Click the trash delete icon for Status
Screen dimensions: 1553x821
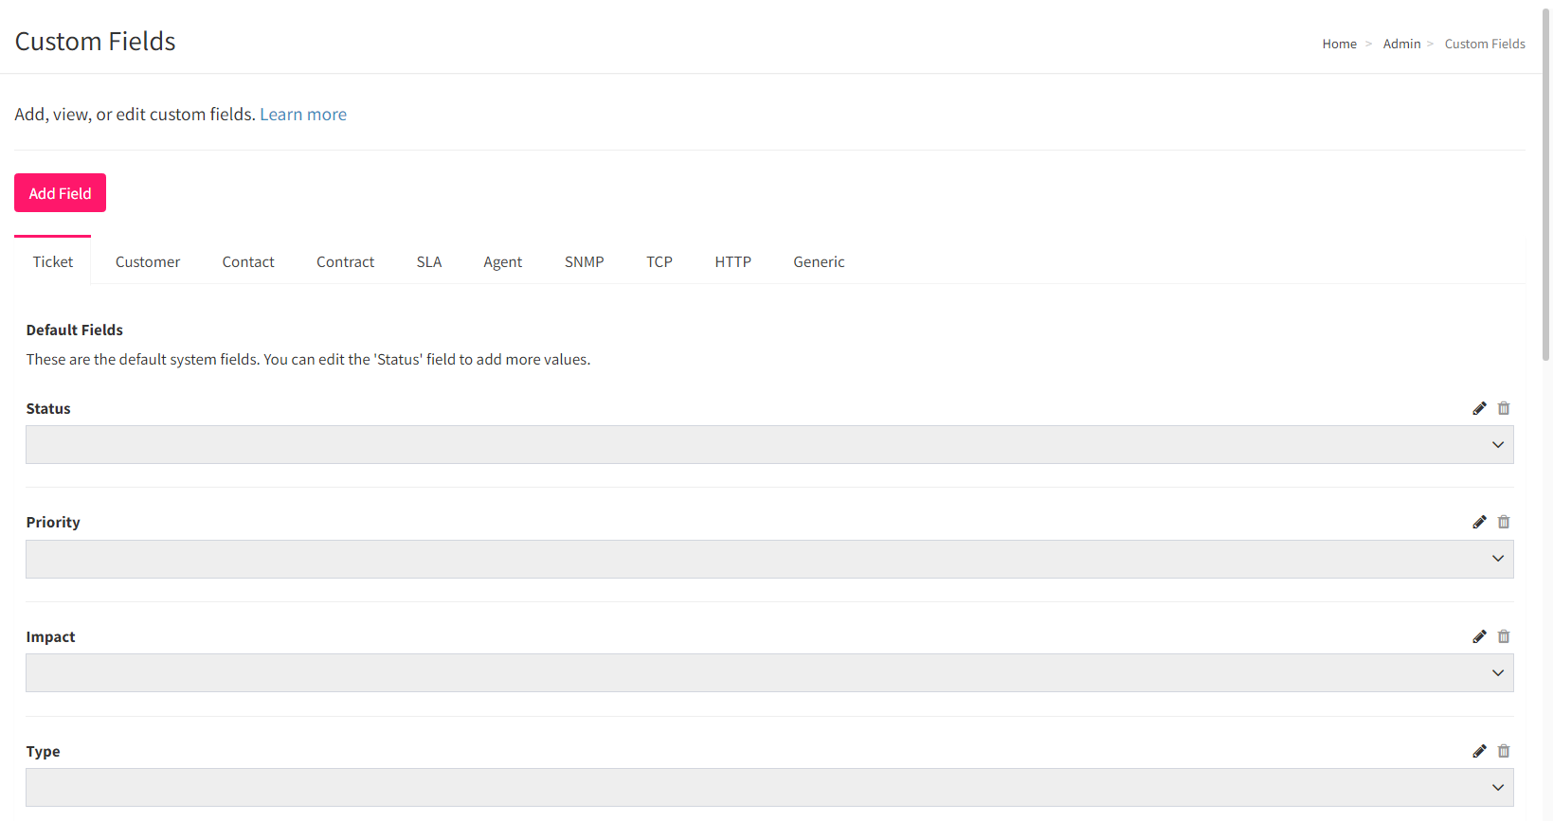click(1504, 408)
